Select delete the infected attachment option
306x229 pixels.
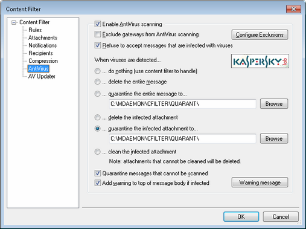pos(98,117)
